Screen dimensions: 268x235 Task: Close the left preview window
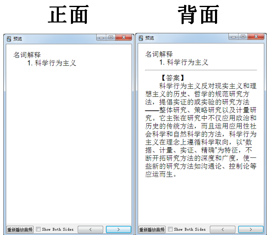pyautogui.click(x=124, y=37)
